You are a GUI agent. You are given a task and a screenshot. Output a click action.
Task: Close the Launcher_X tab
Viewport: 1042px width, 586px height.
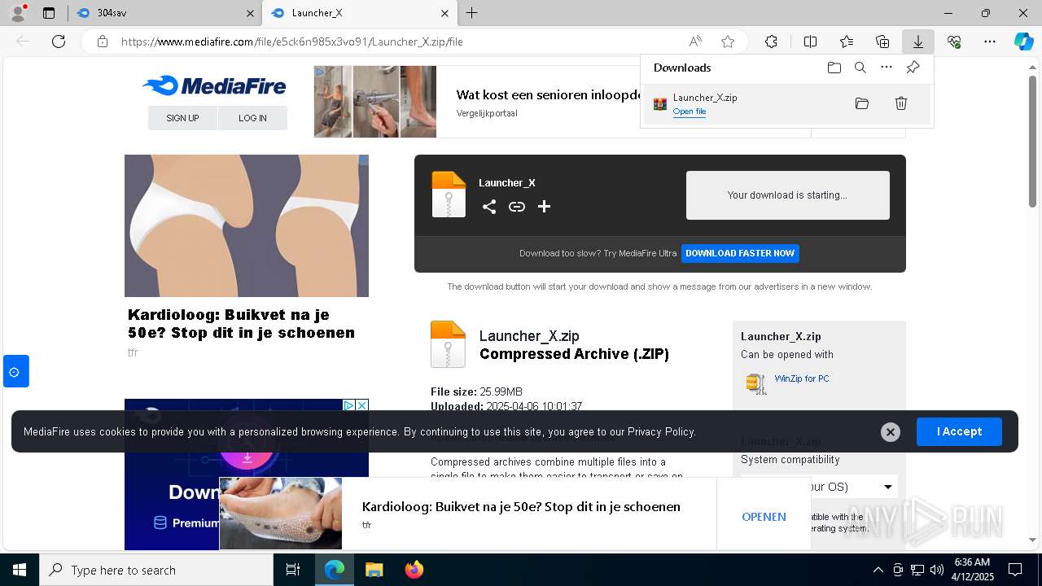[x=444, y=13]
